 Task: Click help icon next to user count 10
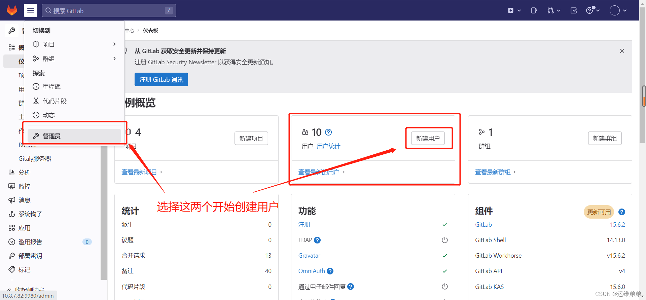tap(329, 132)
